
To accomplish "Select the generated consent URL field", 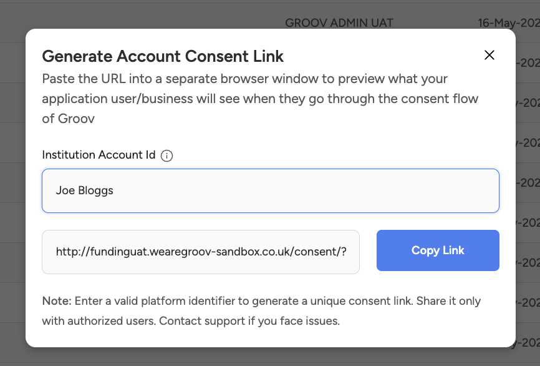I will 201,252.
